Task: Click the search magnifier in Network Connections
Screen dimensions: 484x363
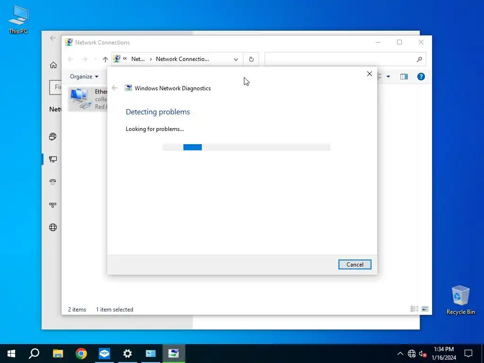Action: click(419, 59)
